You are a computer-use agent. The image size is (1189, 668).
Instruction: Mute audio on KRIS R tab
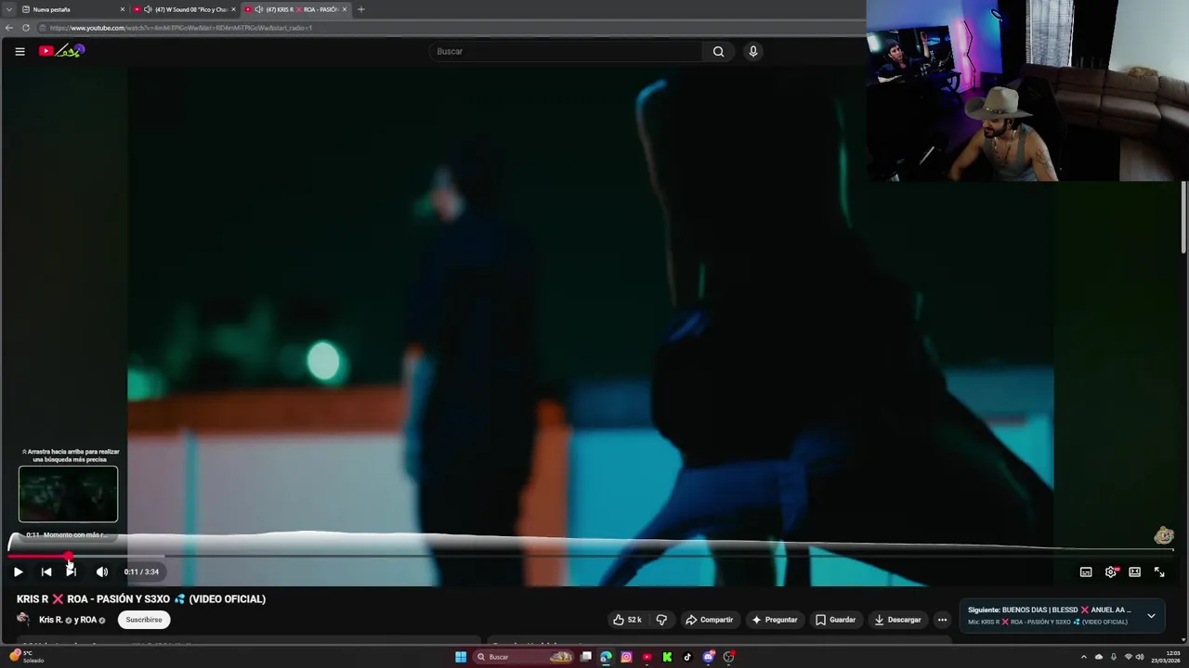(258, 9)
